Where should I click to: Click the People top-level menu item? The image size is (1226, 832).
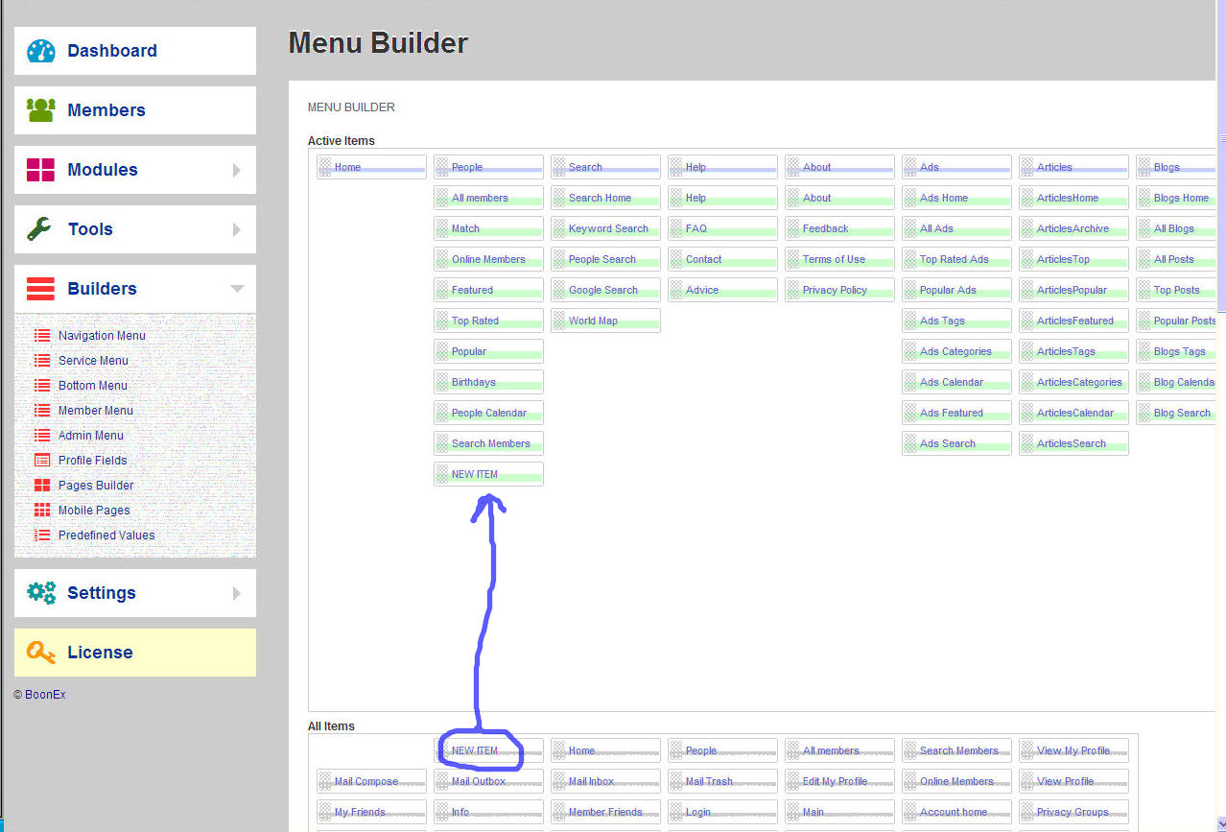pos(488,167)
